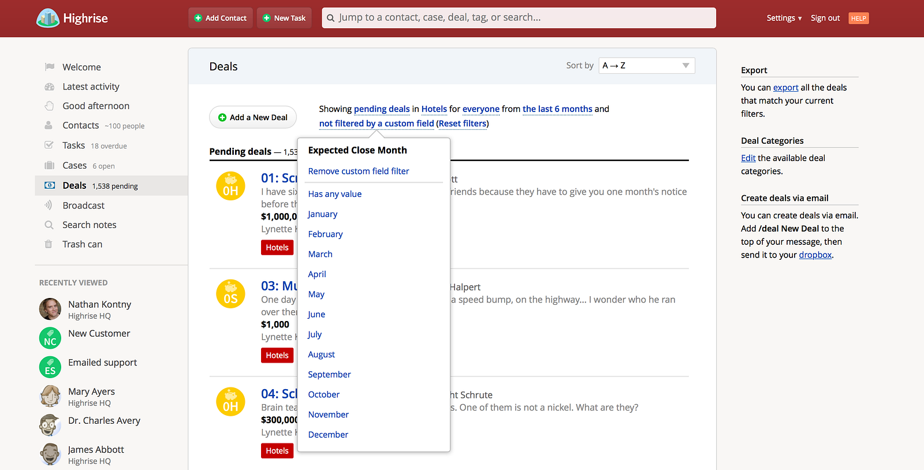Open the pending deals filter
Image resolution: width=924 pixels, height=470 pixels.
click(382, 109)
